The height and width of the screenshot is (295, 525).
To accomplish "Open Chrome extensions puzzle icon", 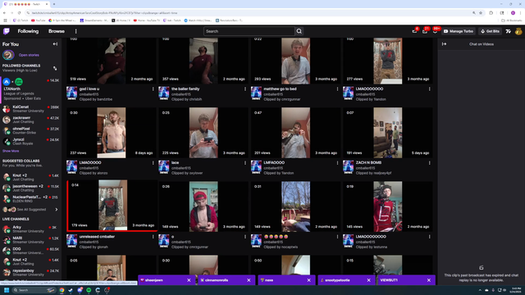I will coord(491,13).
